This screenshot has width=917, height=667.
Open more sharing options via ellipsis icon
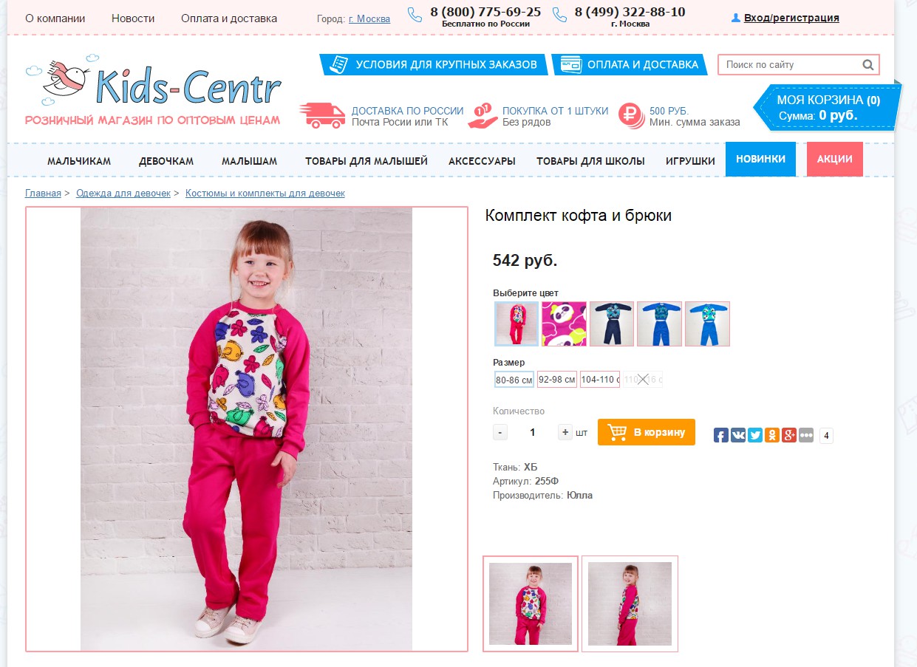[806, 435]
